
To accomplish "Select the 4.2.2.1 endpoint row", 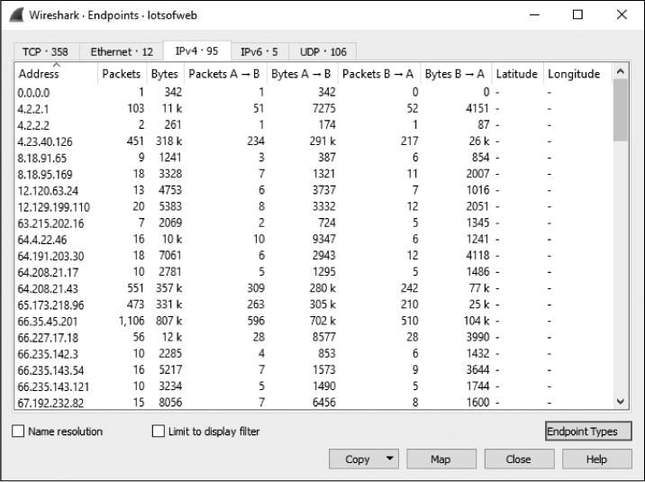I will pyautogui.click(x=313, y=109).
